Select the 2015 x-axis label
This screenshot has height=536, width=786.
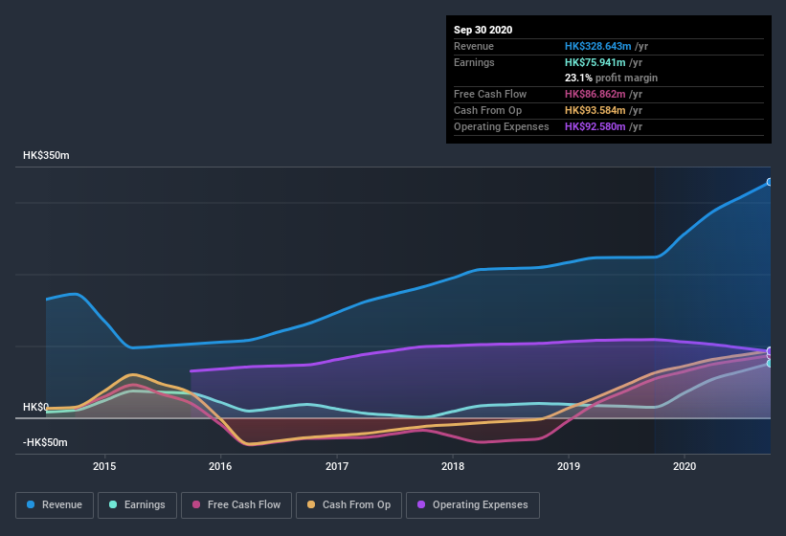(104, 466)
